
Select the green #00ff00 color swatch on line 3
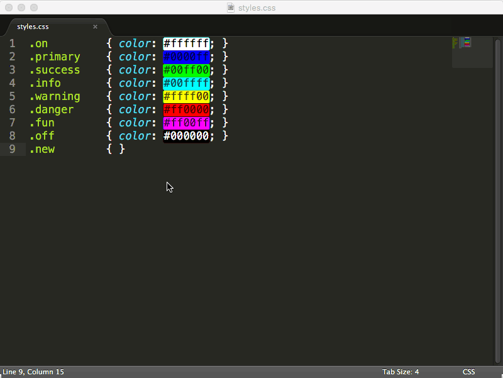pyautogui.click(x=186, y=69)
